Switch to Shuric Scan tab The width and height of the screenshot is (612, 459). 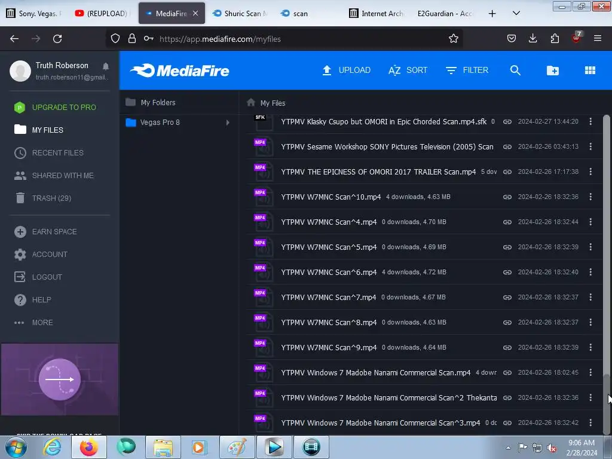(240, 14)
